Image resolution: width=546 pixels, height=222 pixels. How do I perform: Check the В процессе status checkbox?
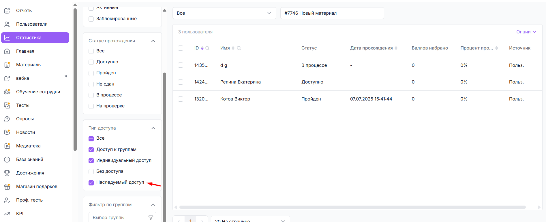click(x=91, y=95)
